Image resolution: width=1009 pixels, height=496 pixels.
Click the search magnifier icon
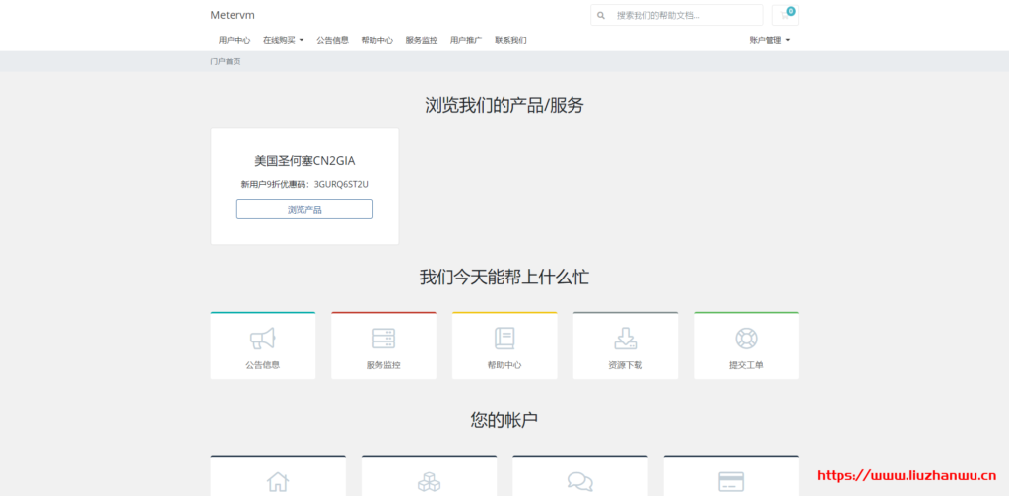tap(601, 16)
